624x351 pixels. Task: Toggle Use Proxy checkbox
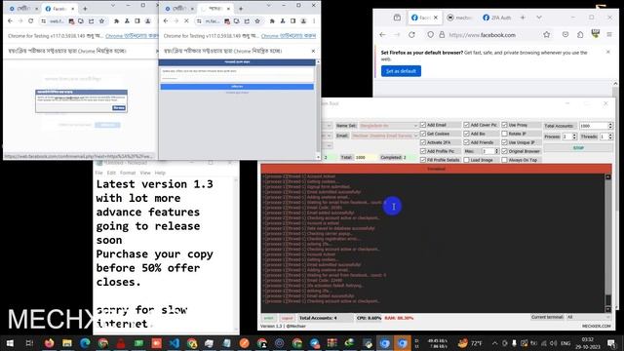point(505,125)
